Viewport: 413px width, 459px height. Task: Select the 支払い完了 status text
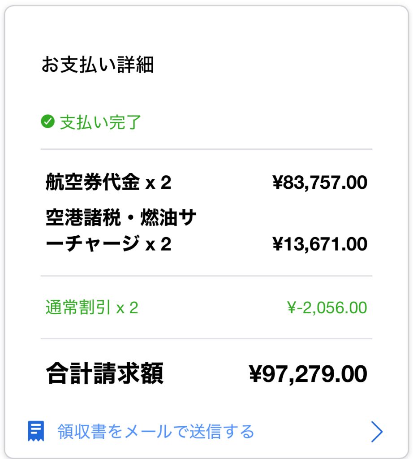[x=100, y=122]
